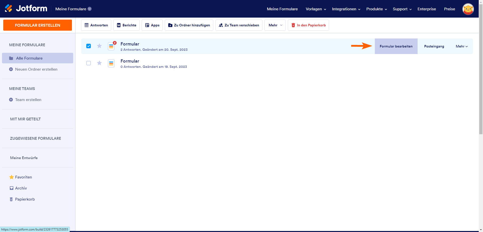
Task: Go to Meine Formulare in the top navigation
Action: (x=282, y=9)
